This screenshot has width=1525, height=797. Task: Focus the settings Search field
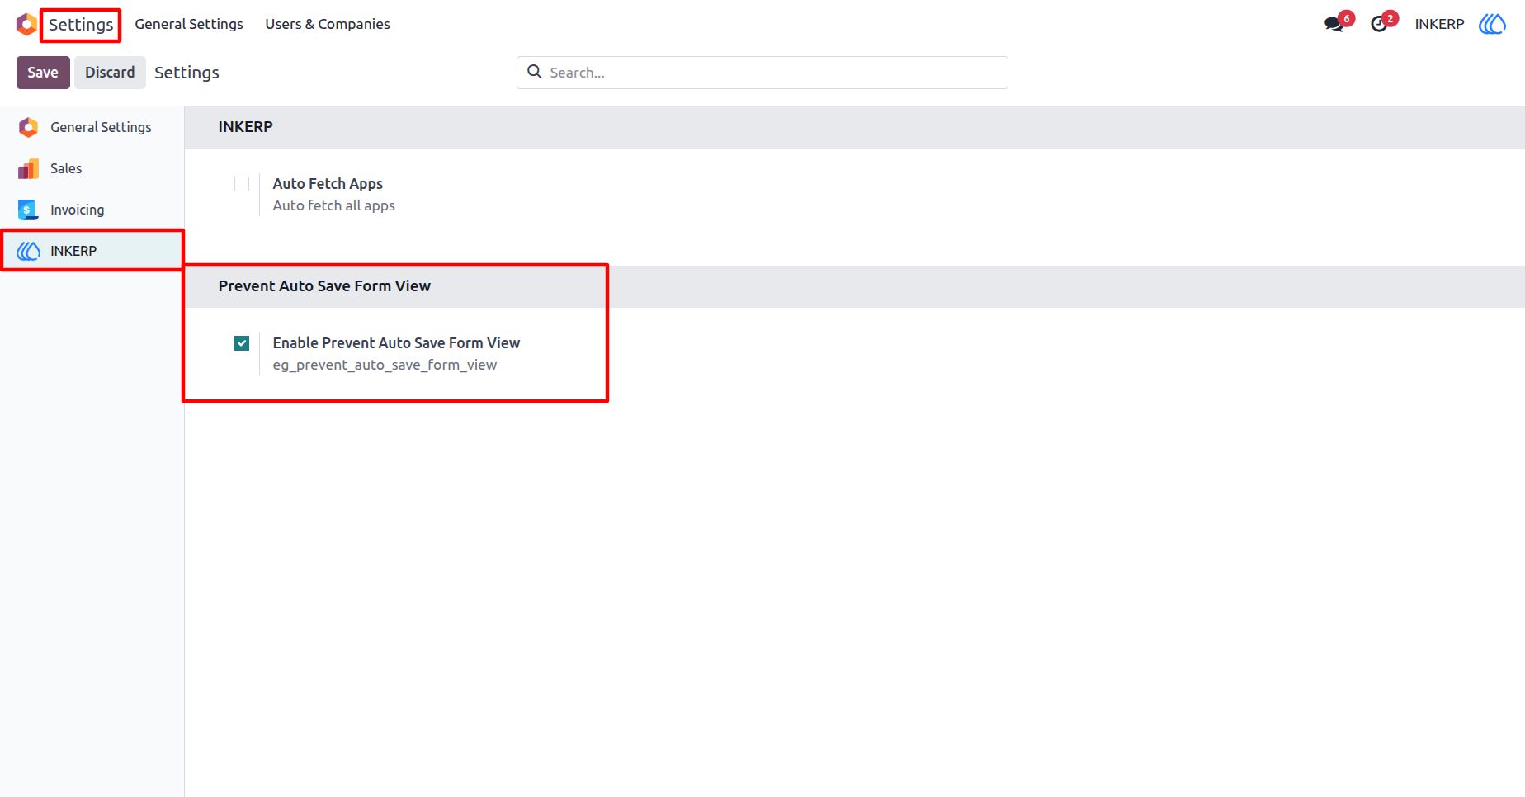pyautogui.click(x=762, y=73)
